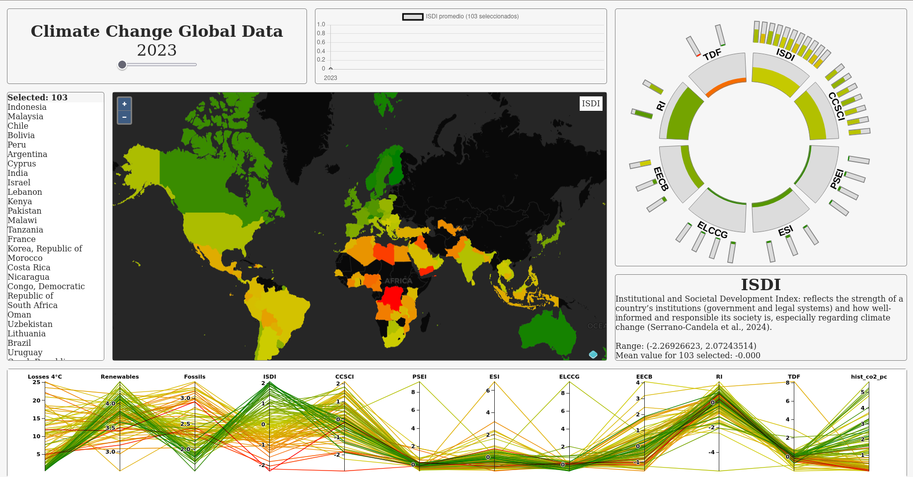
Task: Click the Losses 4°C axis header
Action: point(45,377)
